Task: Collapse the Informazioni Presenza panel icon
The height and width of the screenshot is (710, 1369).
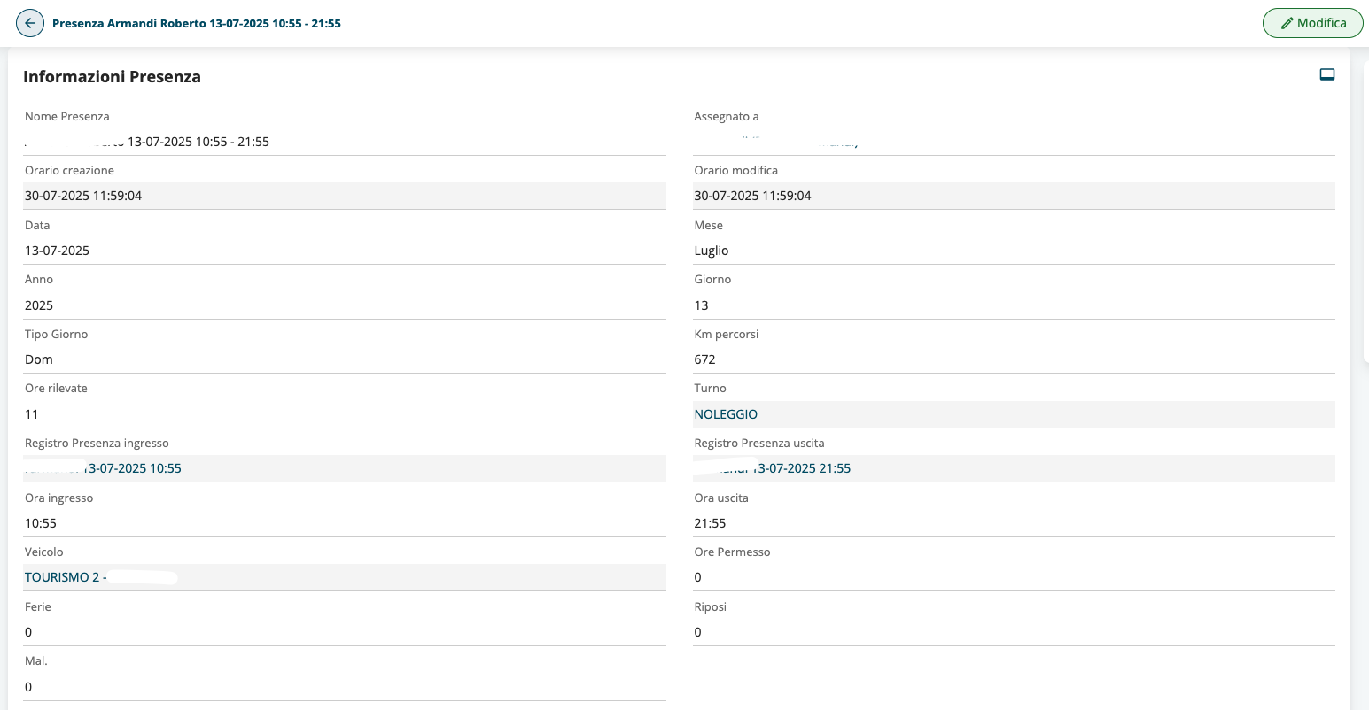Action: click(1326, 74)
